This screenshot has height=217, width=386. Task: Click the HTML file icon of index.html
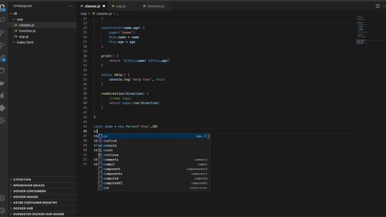14,42
